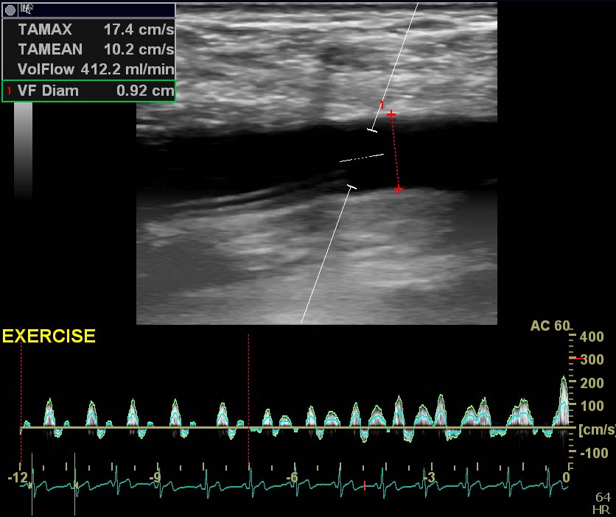Click the -6 second time axis label
Image resolution: width=616 pixels, height=517 pixels.
pyautogui.click(x=292, y=477)
